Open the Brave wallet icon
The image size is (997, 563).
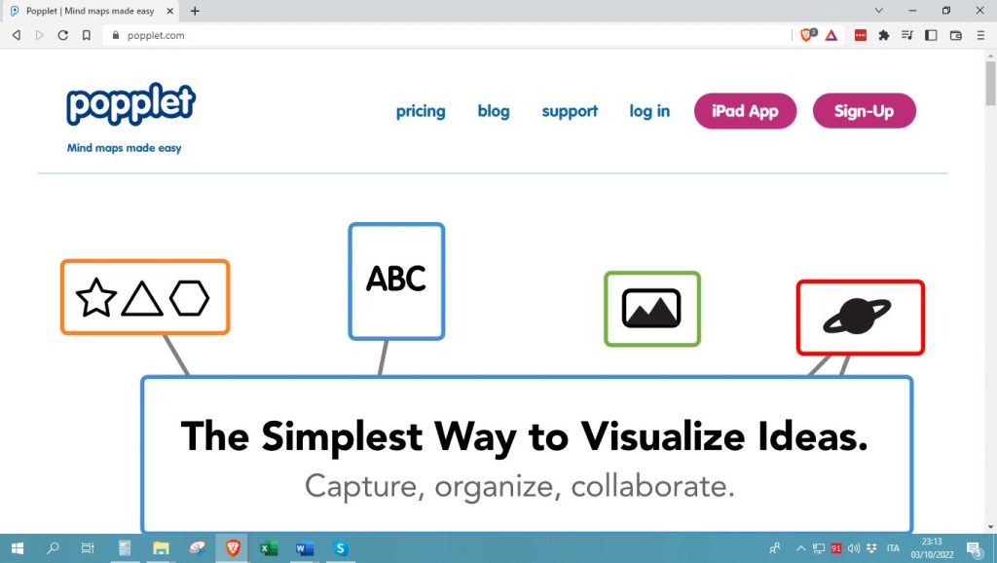[x=955, y=35]
